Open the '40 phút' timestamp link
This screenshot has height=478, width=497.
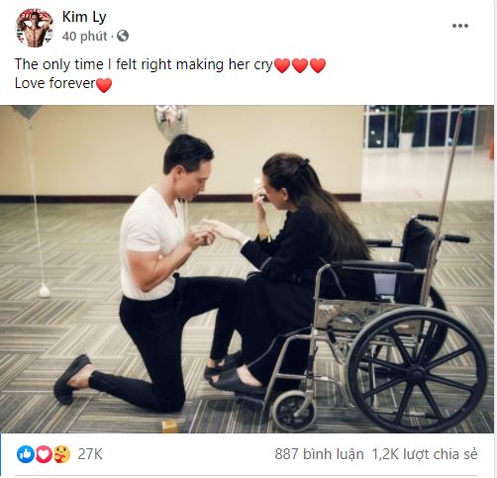(84, 36)
